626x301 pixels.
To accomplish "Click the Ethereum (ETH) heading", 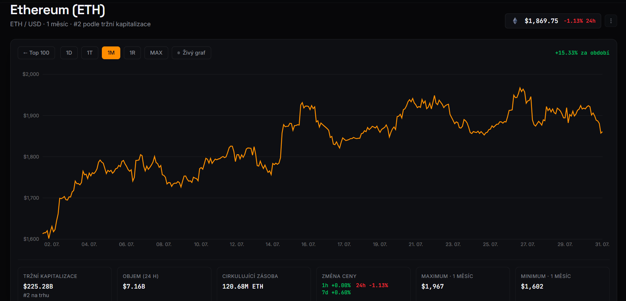I will click(57, 10).
